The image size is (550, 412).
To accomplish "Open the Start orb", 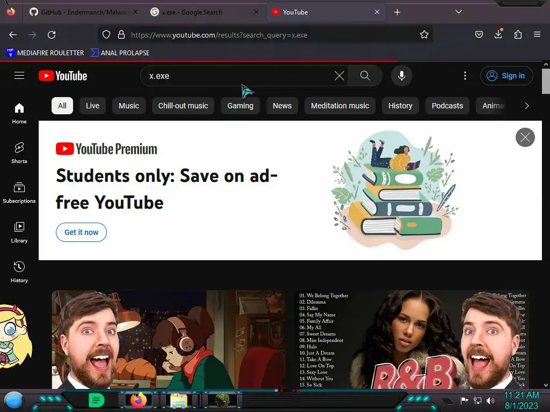I will pyautogui.click(x=14, y=400).
